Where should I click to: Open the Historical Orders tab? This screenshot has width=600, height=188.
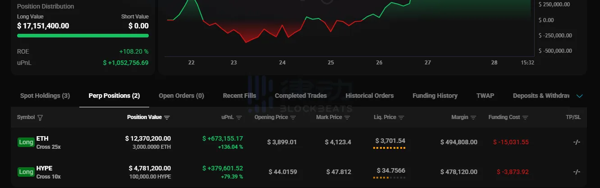point(370,96)
